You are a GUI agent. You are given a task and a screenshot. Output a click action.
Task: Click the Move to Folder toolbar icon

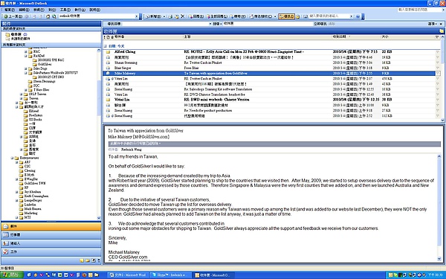[176, 16]
